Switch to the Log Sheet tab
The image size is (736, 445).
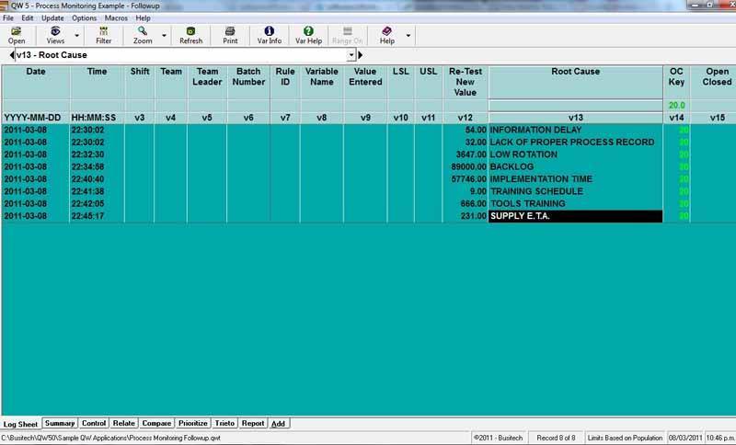click(20, 424)
